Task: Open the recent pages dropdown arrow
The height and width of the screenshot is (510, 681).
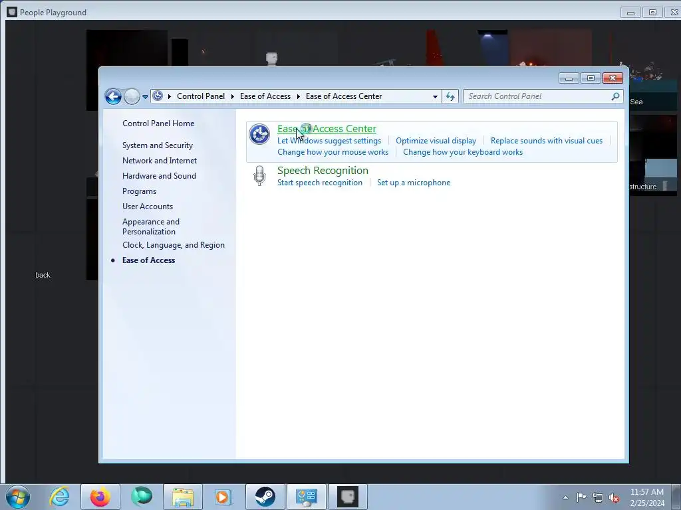Action: click(145, 97)
